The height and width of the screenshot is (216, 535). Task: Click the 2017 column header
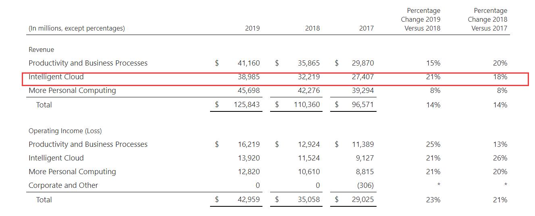pyautogui.click(x=366, y=28)
